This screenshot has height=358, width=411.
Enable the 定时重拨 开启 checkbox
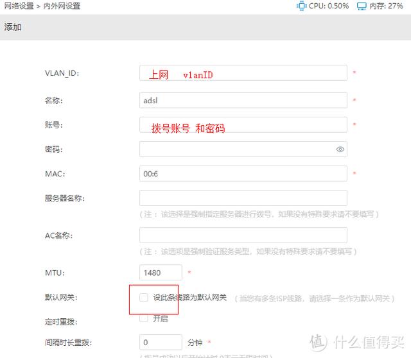(144, 318)
